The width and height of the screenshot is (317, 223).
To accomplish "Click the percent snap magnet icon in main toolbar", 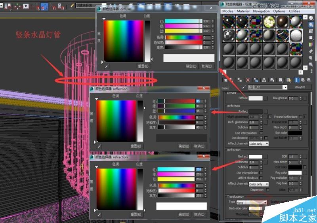I will tap(54, 7).
